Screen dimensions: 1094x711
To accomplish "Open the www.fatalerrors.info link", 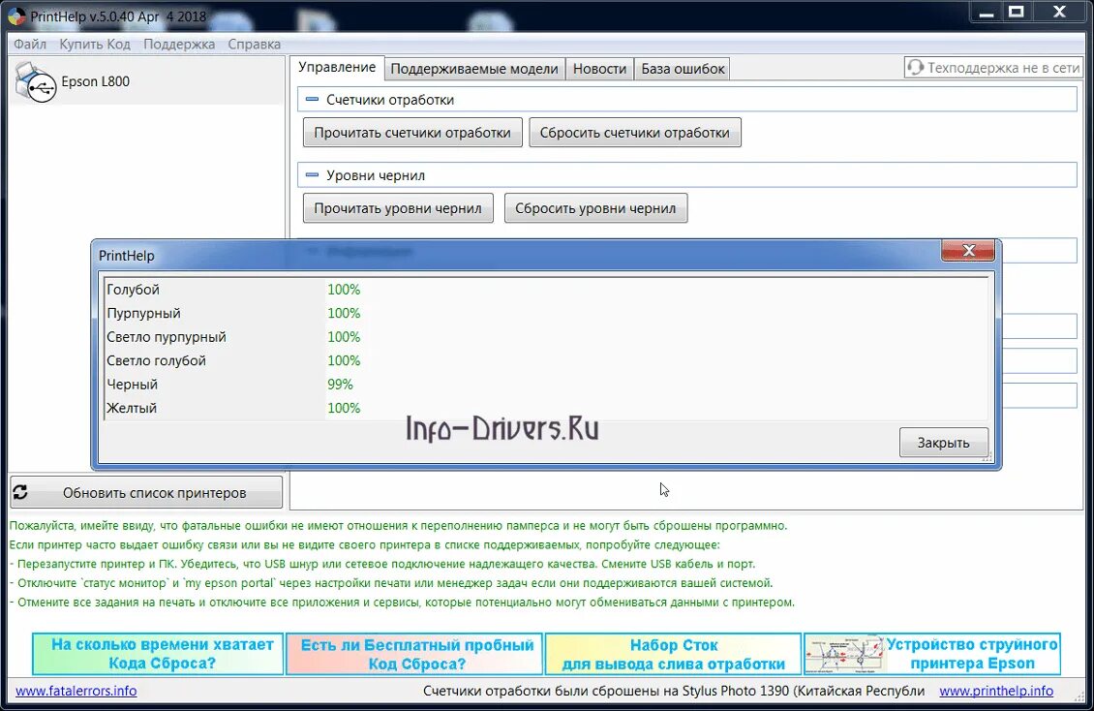I will pos(76,691).
